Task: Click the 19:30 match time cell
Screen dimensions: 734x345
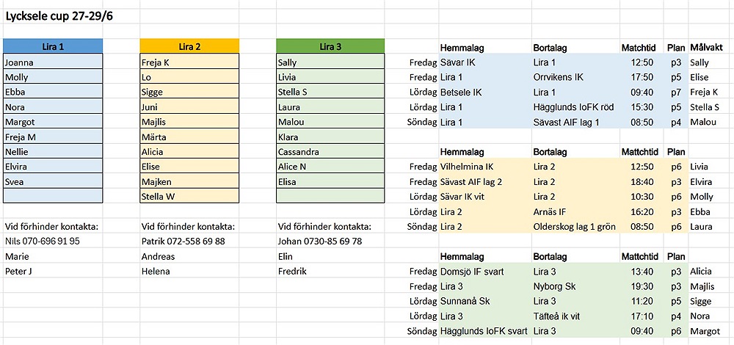Action: 642,286
